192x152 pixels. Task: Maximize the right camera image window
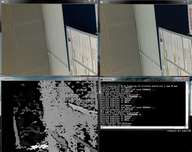[188, 1]
